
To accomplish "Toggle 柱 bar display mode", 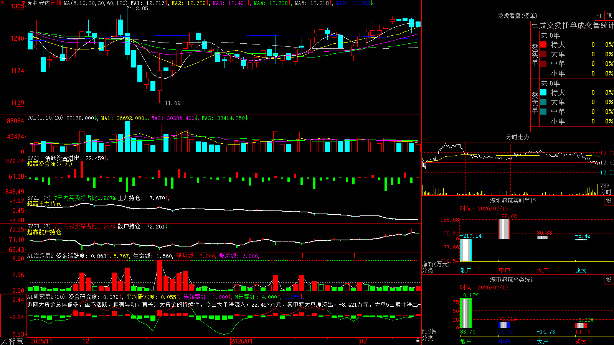I will pos(599,15).
